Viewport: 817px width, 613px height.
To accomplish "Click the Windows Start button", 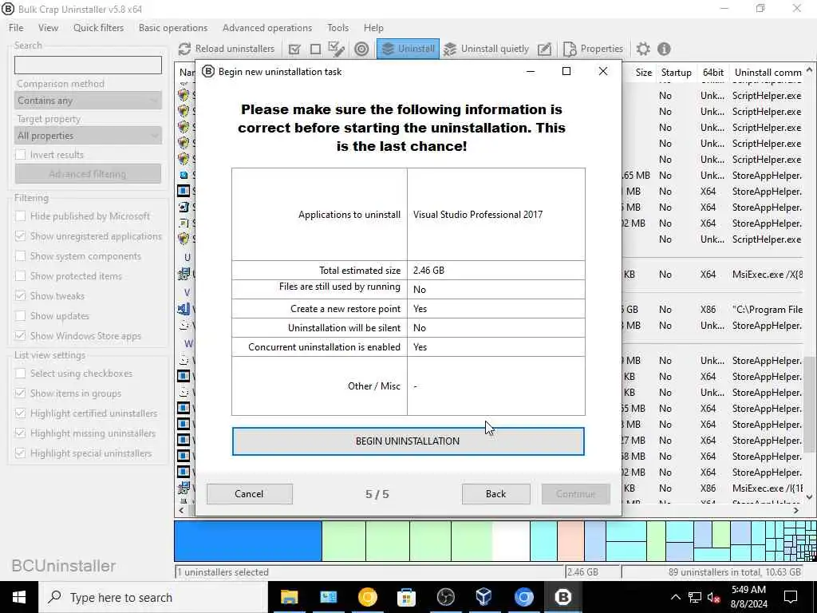I will point(19,597).
